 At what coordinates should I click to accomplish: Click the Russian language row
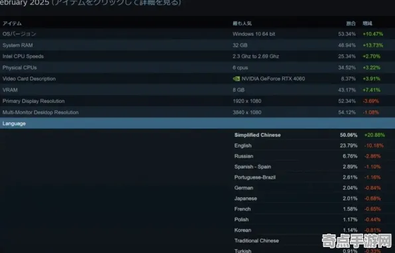310,156
